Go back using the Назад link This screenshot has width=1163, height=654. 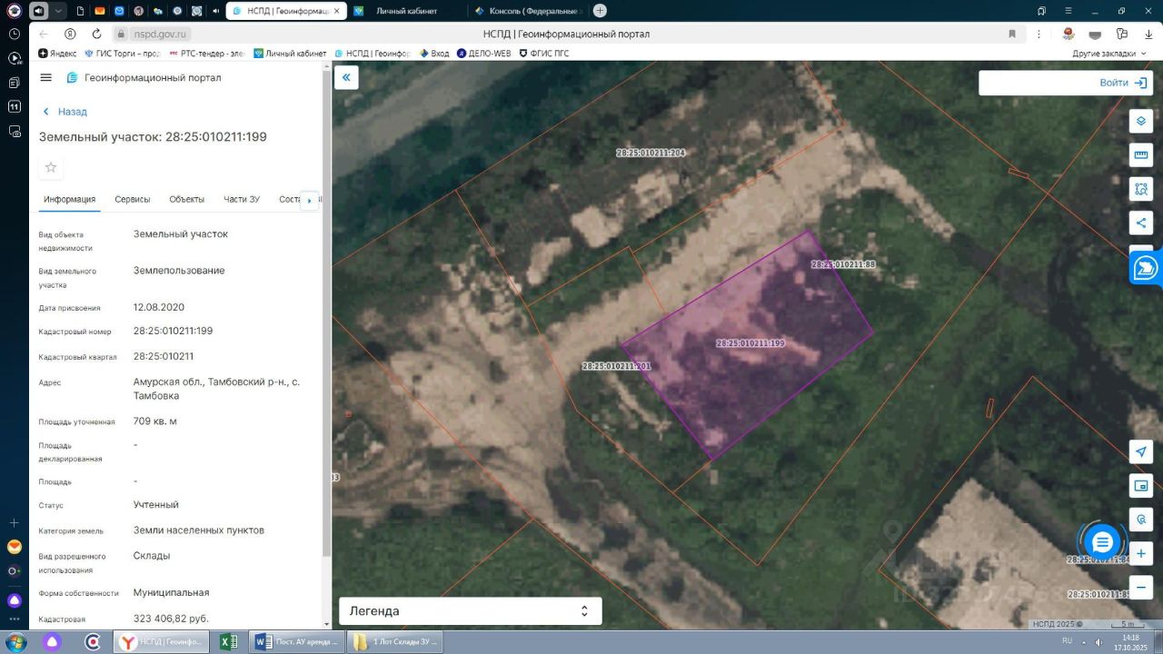65,112
